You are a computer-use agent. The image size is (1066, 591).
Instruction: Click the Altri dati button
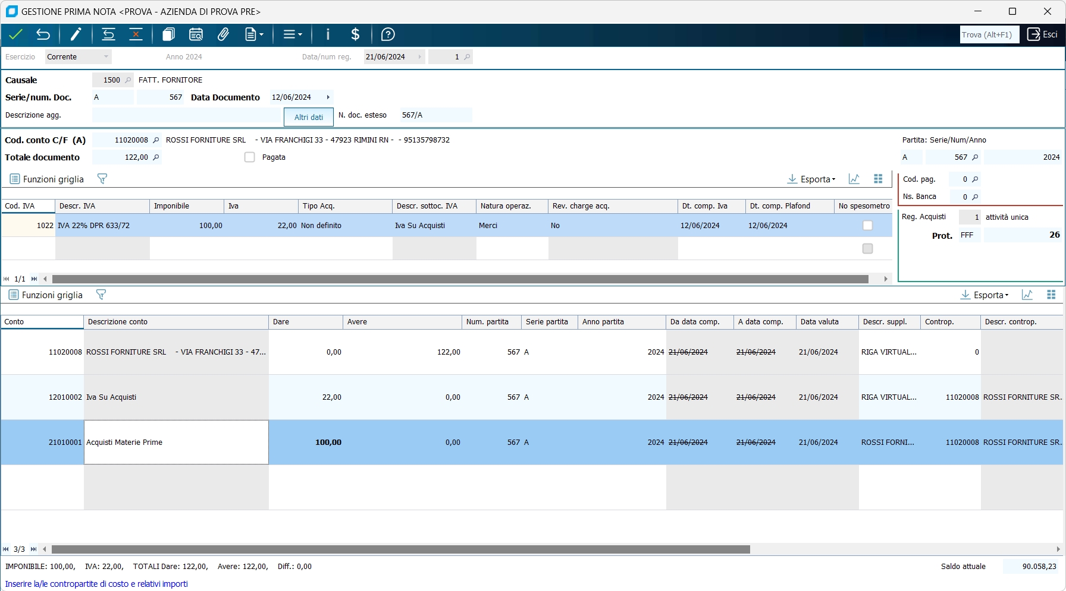(x=308, y=117)
